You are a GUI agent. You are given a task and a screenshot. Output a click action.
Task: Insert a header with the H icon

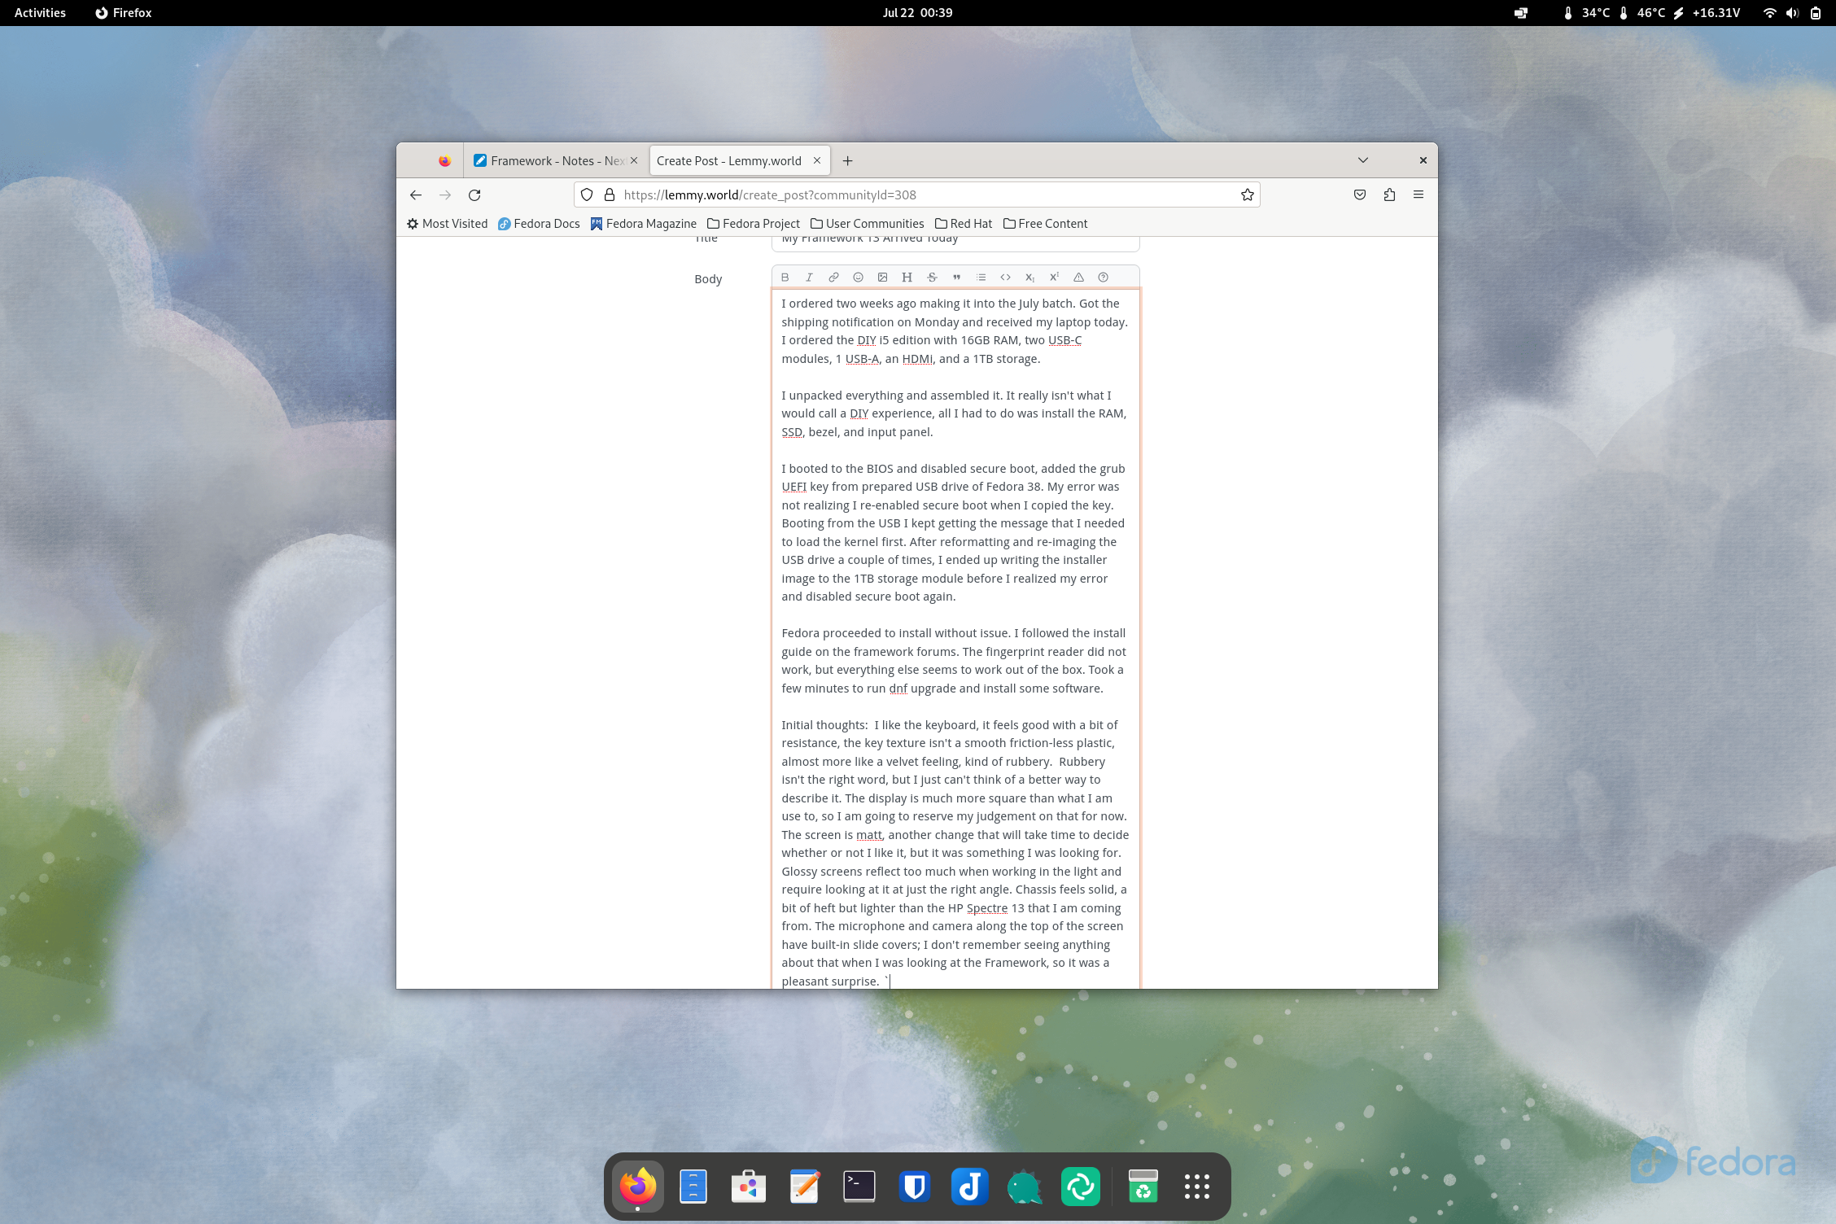[907, 278]
